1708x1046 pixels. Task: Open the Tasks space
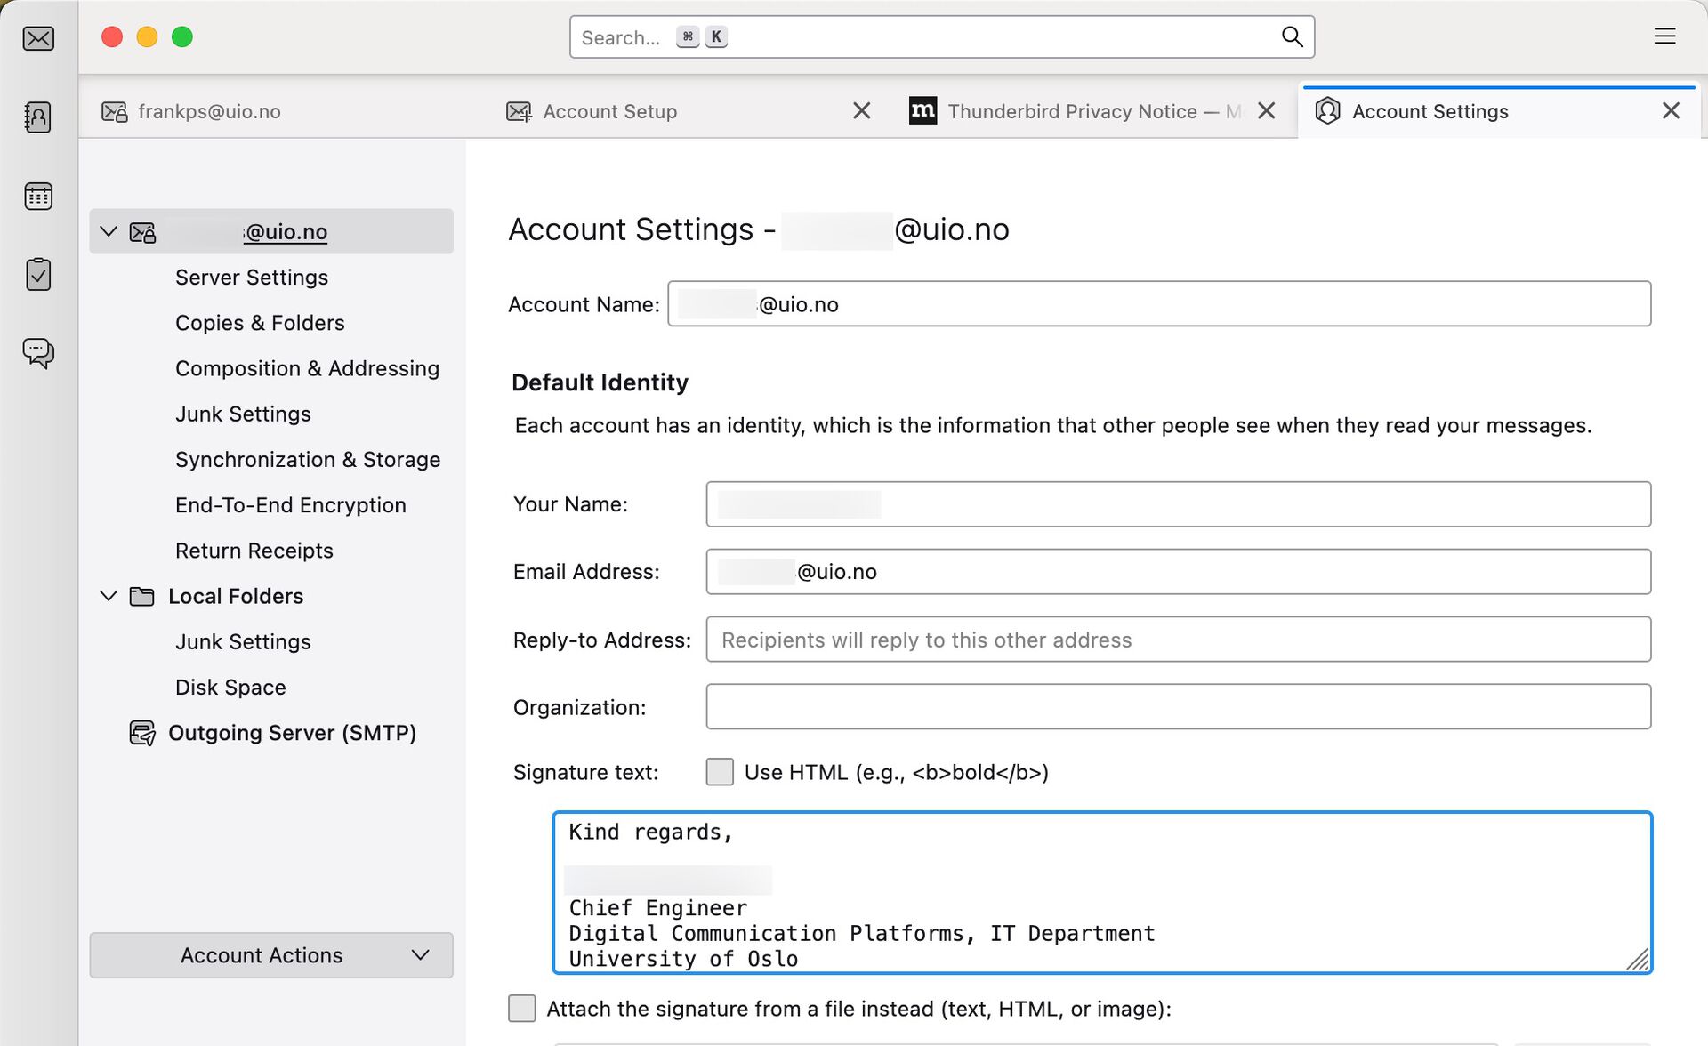[38, 274]
